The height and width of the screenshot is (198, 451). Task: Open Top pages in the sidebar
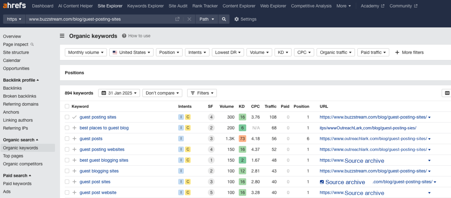pyautogui.click(x=13, y=156)
